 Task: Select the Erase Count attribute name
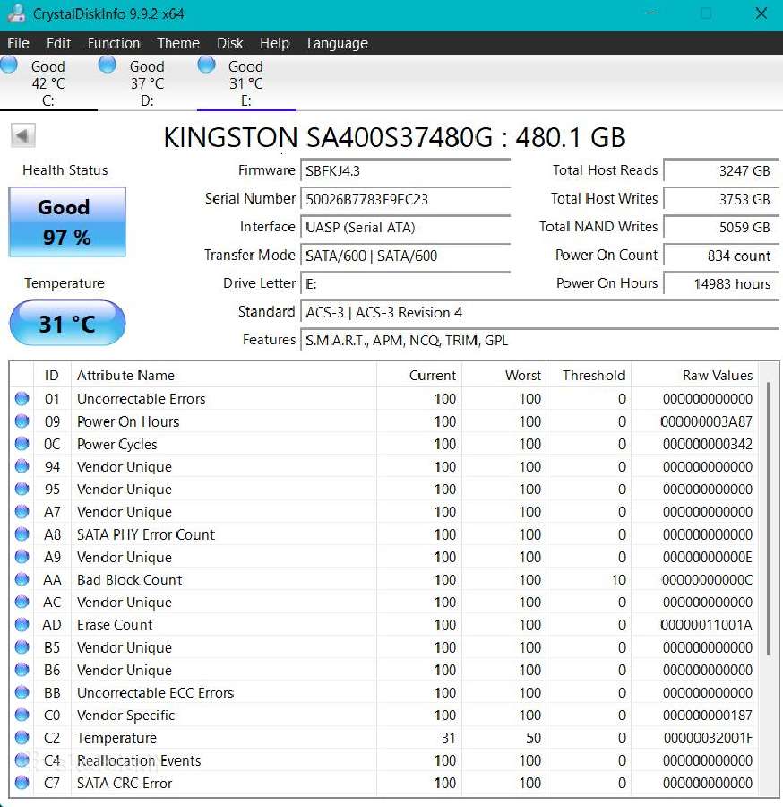click(x=115, y=625)
